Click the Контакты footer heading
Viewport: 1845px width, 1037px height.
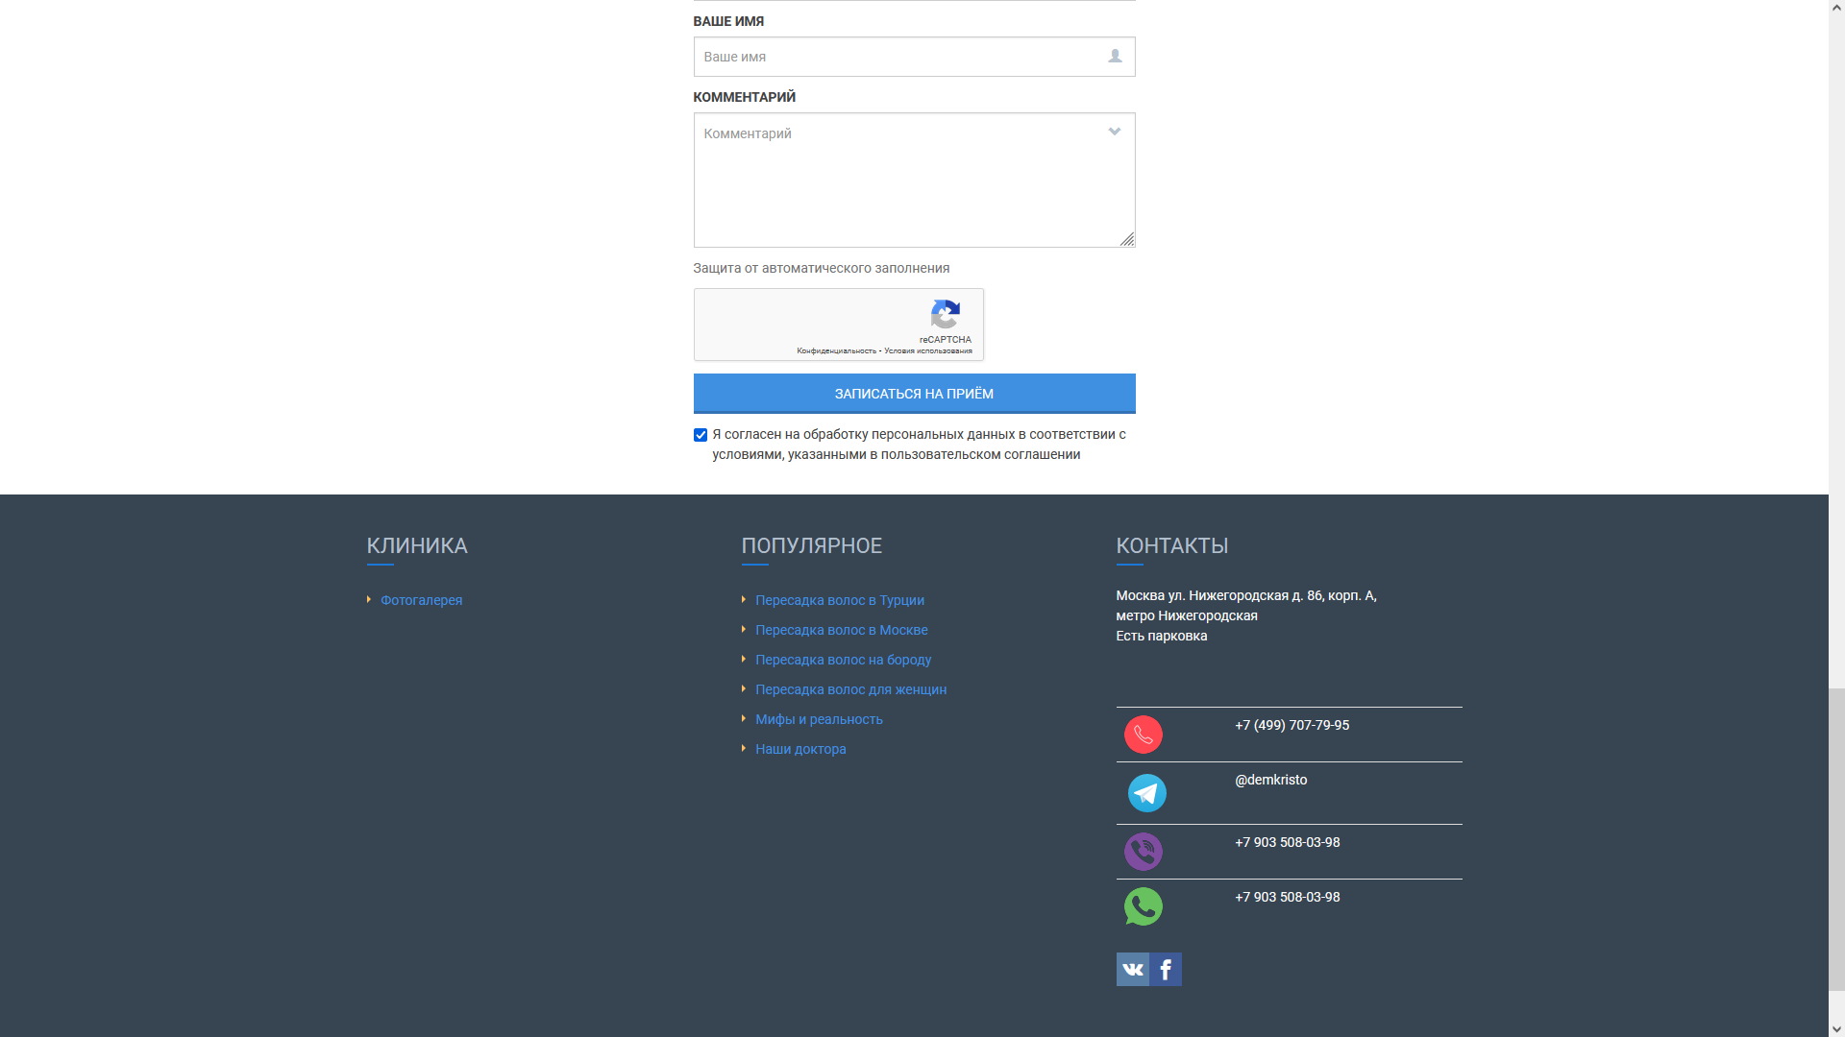coord(1171,545)
